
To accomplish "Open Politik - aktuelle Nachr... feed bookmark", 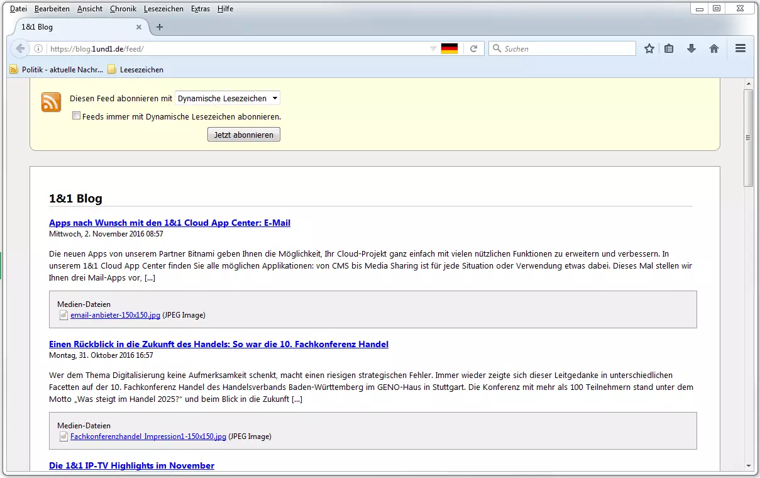I will (x=57, y=70).
